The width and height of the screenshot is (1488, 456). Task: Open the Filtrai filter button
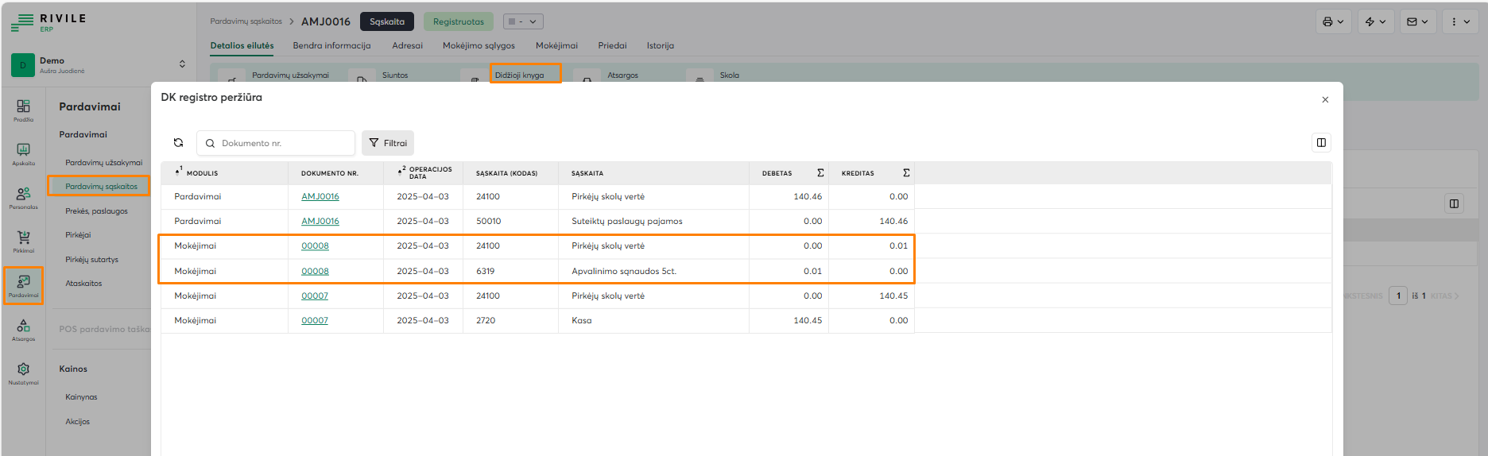(x=388, y=143)
